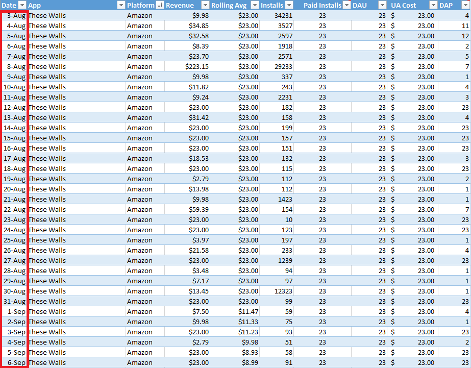Select the 29233 installs cell
The height and width of the screenshot is (368, 471).
tap(276, 67)
